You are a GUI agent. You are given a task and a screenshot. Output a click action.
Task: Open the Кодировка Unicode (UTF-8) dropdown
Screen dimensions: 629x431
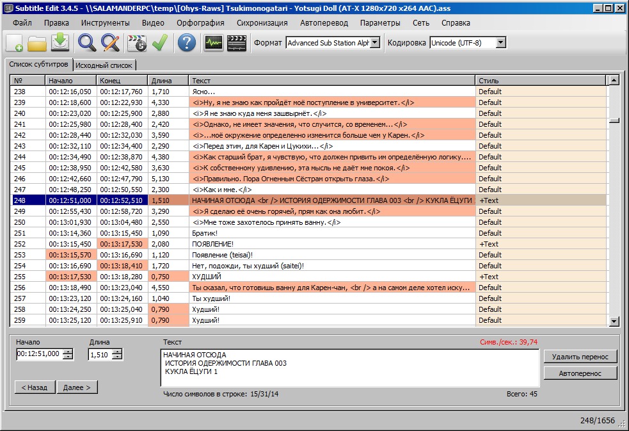(x=500, y=43)
